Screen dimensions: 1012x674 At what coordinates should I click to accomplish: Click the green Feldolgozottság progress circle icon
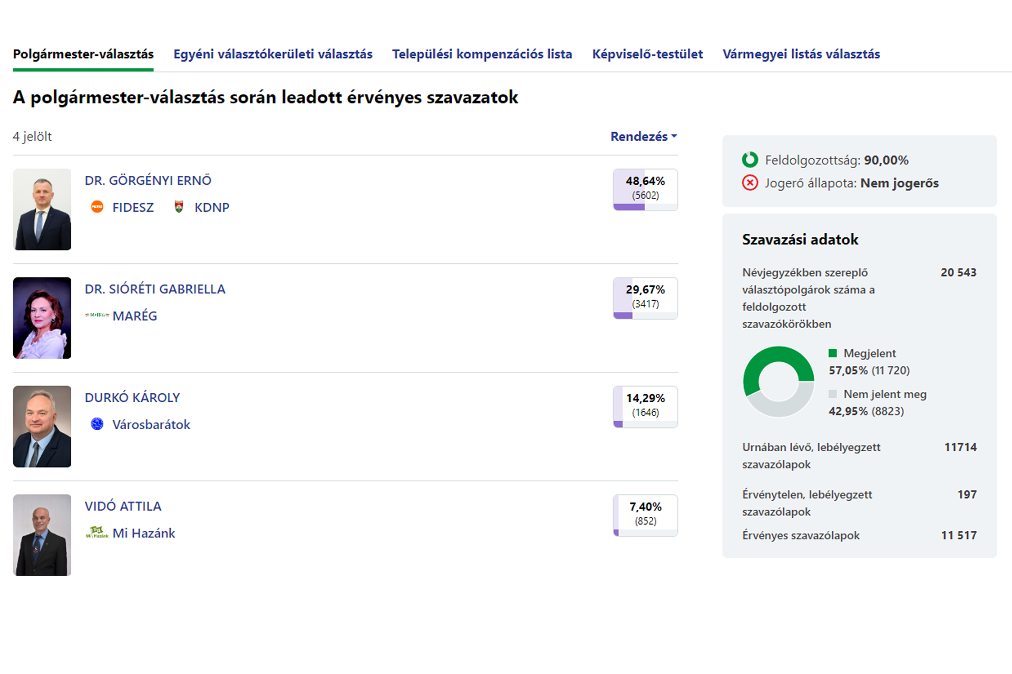click(750, 160)
